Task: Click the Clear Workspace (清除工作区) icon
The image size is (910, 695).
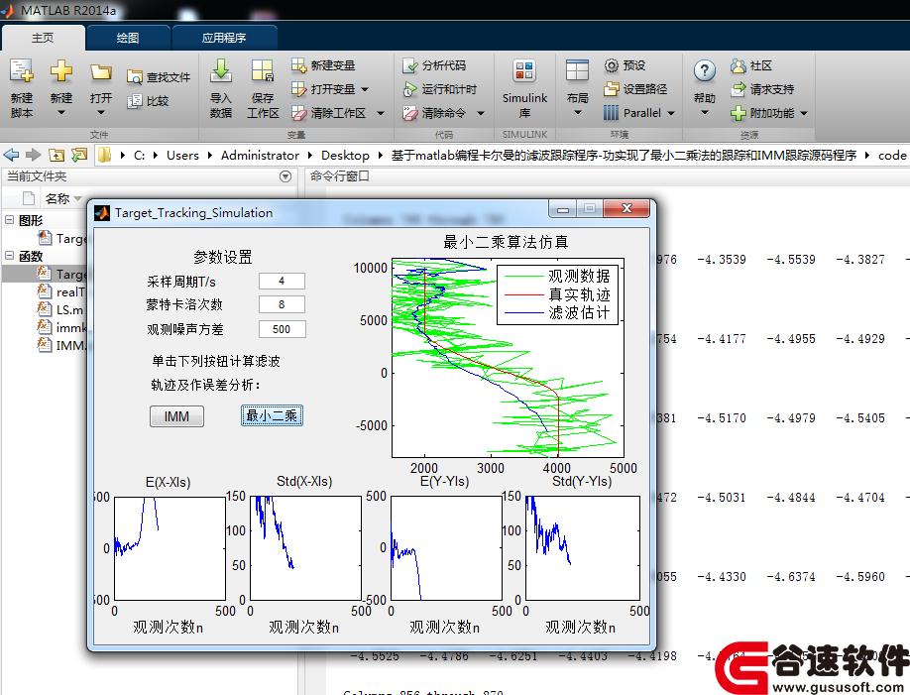Action: [x=298, y=113]
